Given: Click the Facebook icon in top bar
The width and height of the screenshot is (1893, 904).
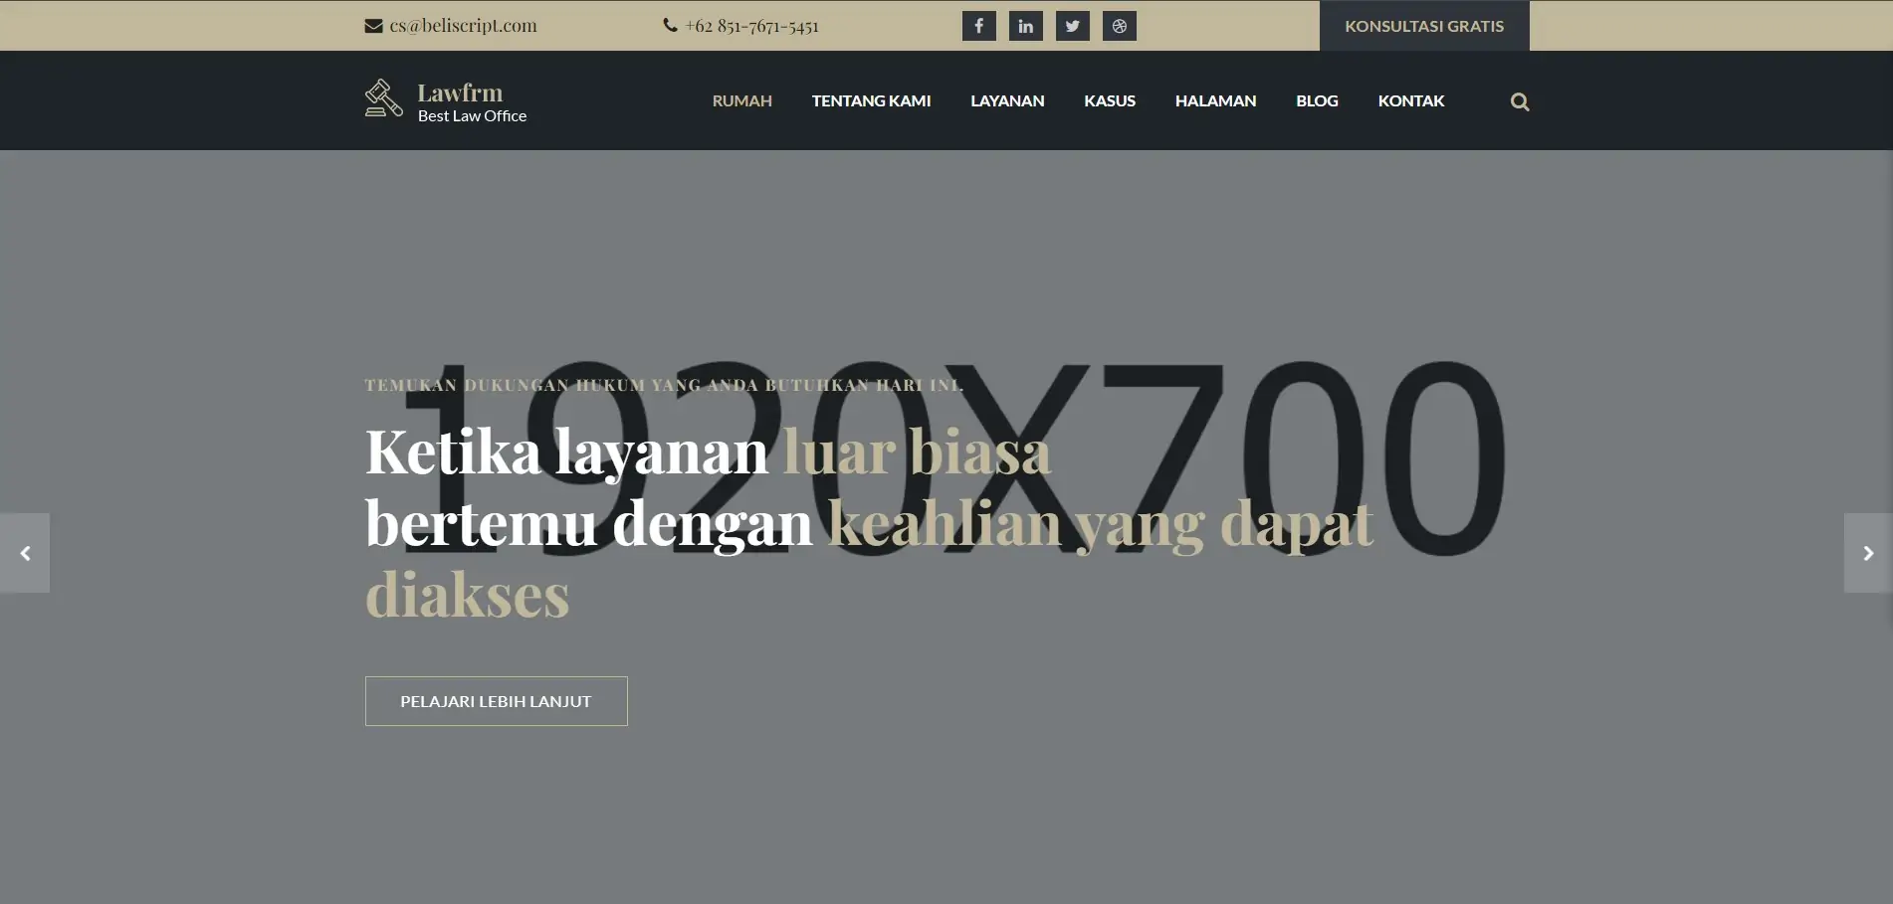Looking at the screenshot, I should point(978,26).
